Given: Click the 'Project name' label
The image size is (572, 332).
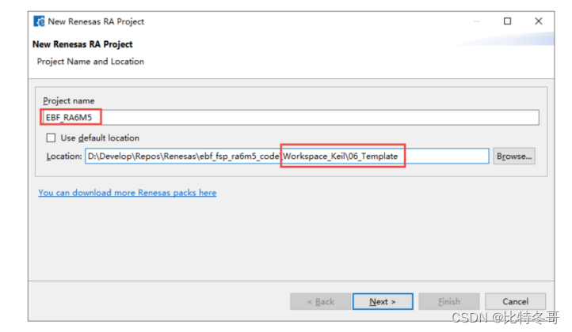Looking at the screenshot, I should (69, 101).
